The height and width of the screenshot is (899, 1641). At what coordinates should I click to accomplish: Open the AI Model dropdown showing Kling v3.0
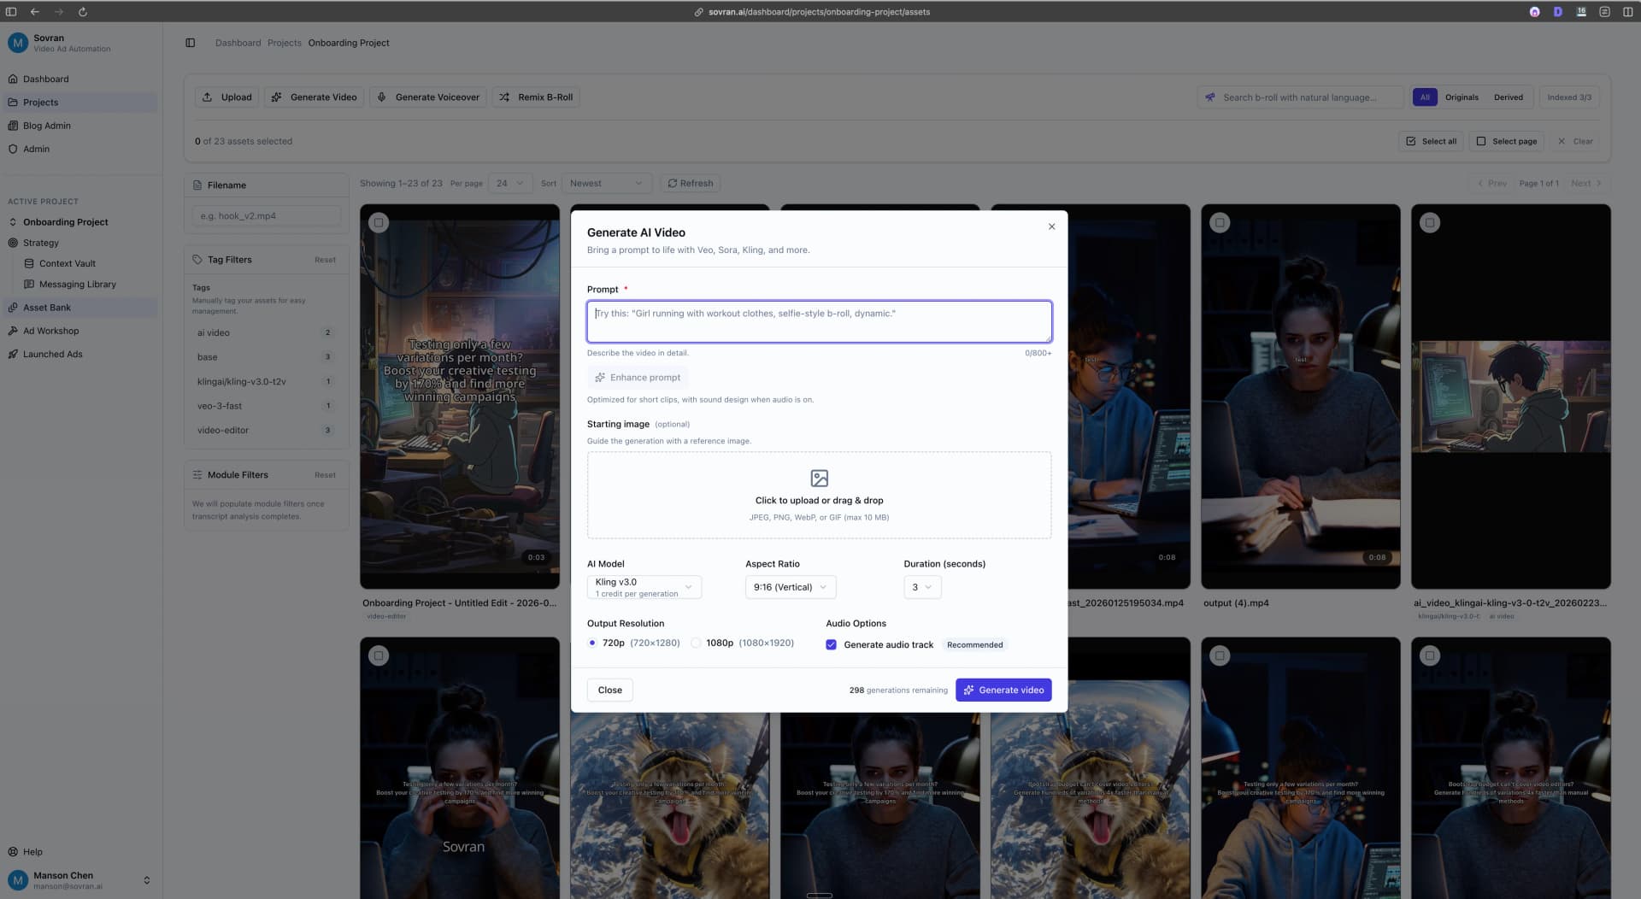[644, 587]
